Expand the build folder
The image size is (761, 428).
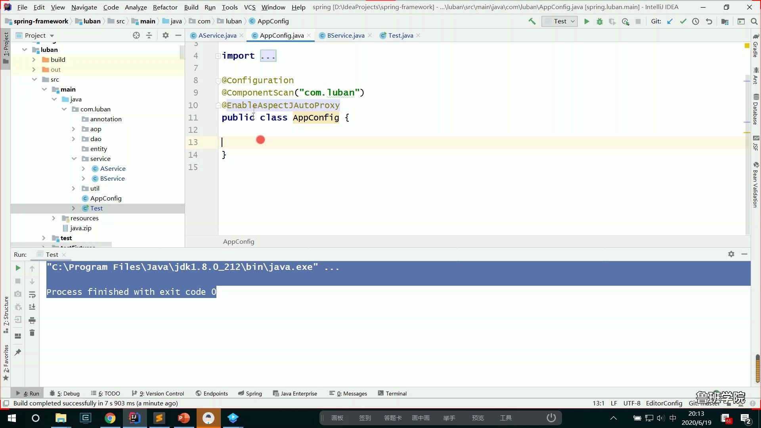tap(34, 59)
